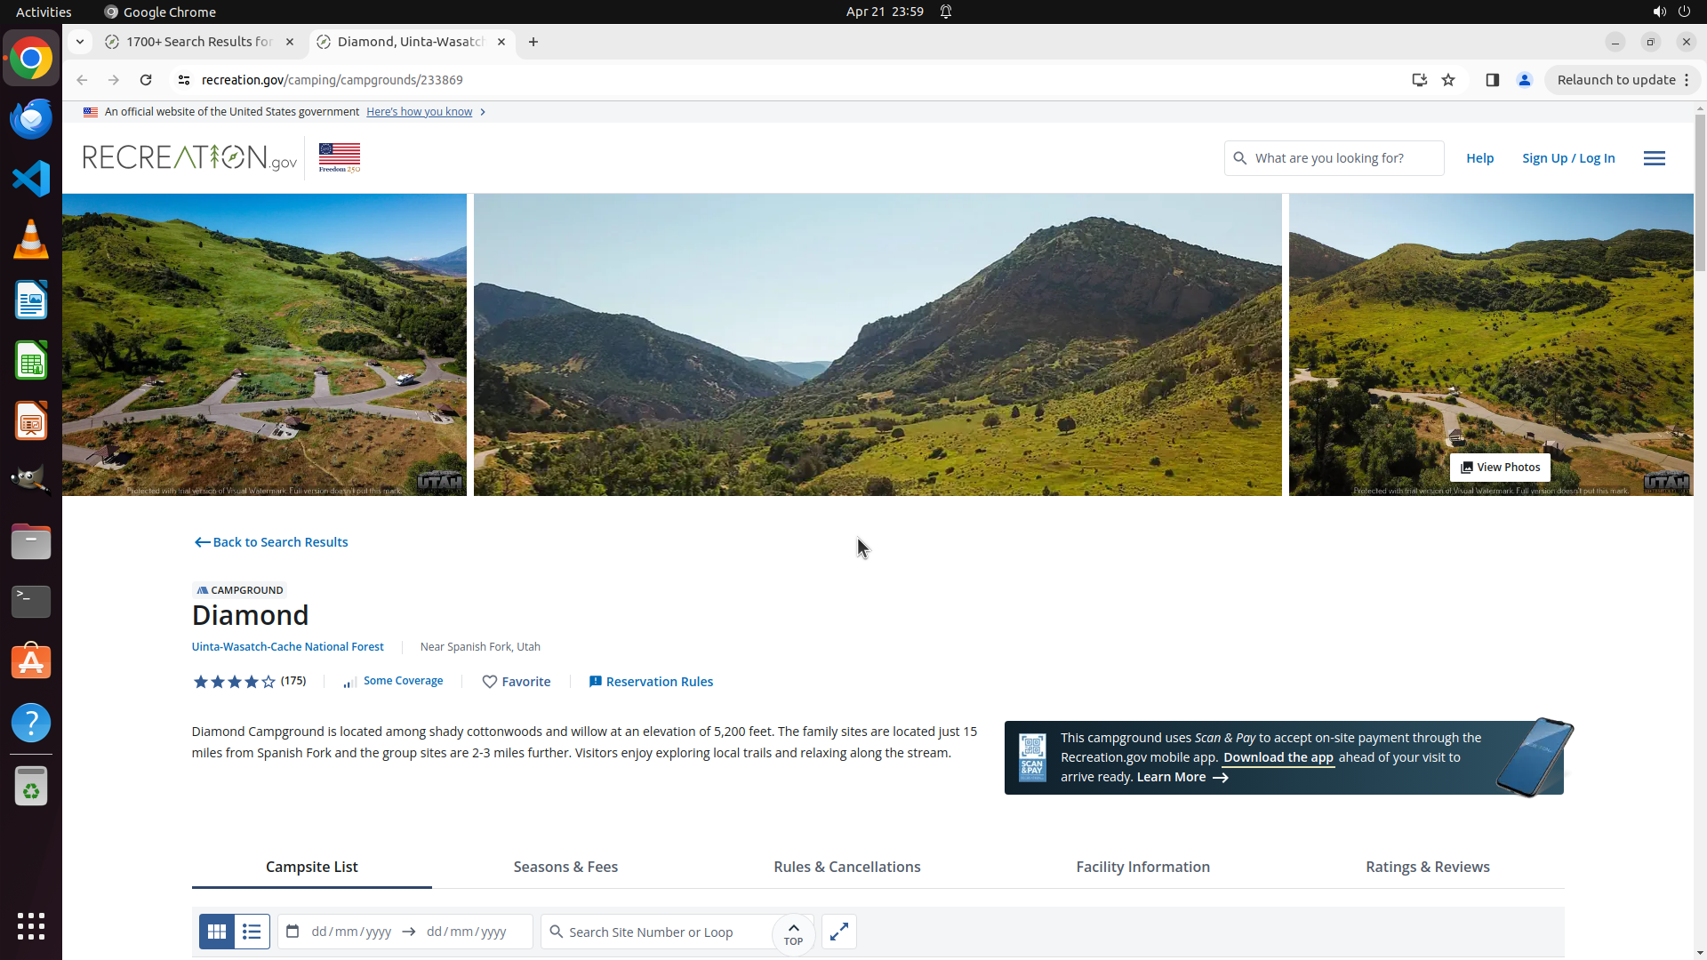Viewport: 1707px width, 960px height.
Task: Click the View Photos button
Action: point(1500,468)
